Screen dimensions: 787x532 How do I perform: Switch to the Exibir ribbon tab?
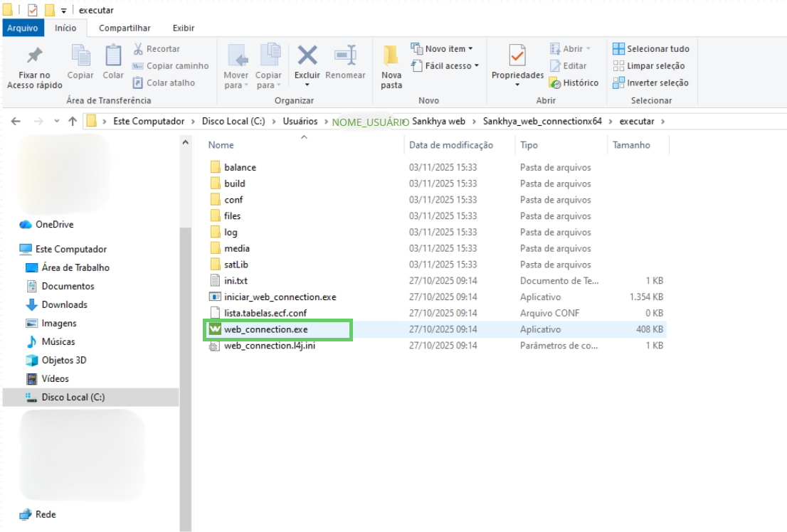[x=183, y=28]
